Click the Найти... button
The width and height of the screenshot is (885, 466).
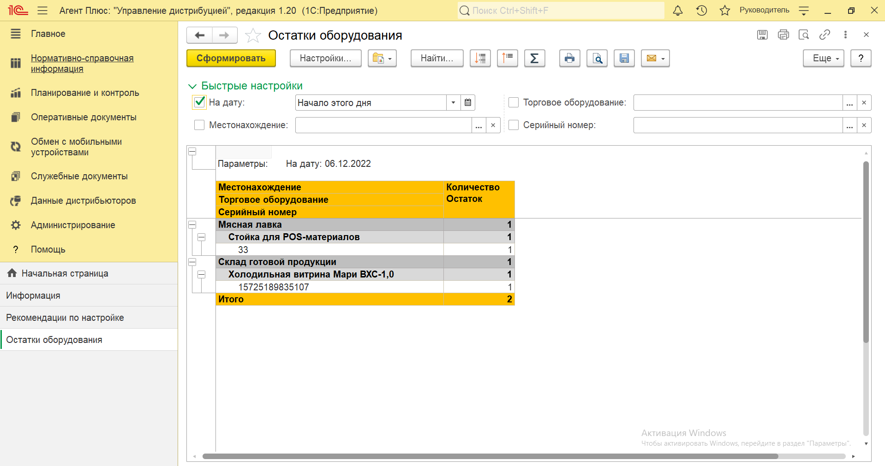click(x=437, y=59)
